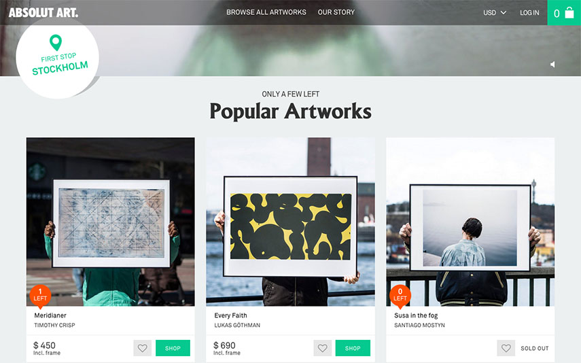Go to Absolut Art home logo
This screenshot has width=581, height=363.
coord(43,13)
